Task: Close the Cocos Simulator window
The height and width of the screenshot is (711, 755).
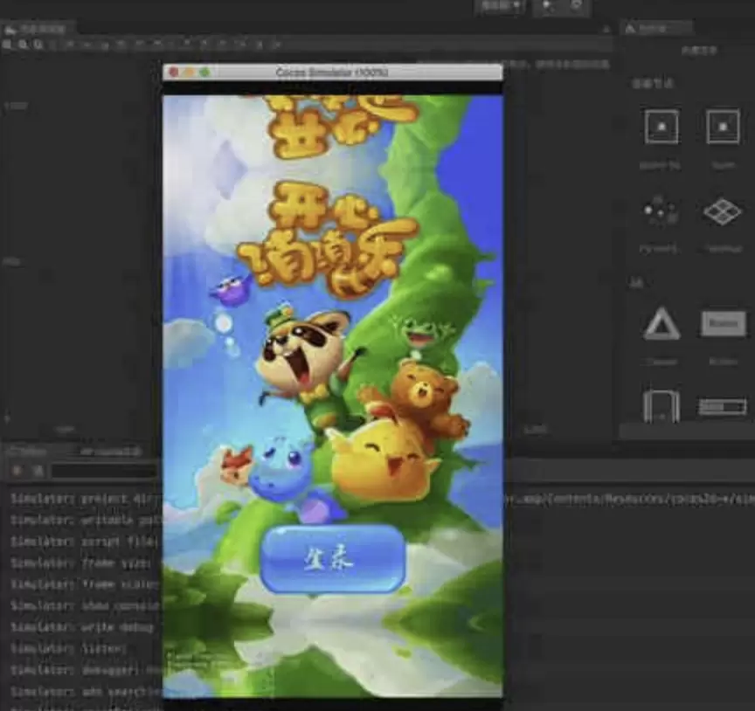Action: (174, 72)
